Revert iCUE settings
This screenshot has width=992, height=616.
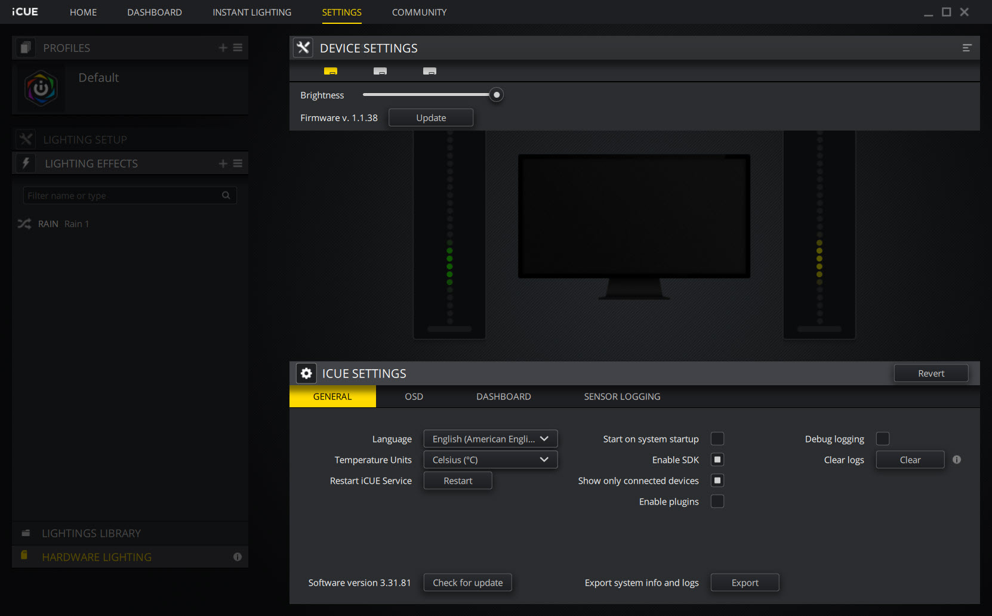point(931,373)
